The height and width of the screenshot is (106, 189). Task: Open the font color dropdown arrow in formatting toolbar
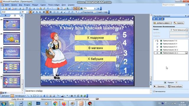click(78, 12)
